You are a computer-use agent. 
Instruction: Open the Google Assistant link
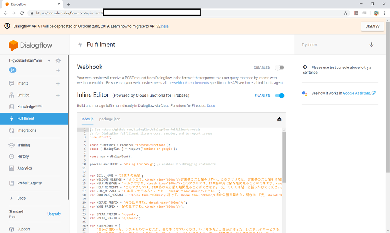coord(359,93)
